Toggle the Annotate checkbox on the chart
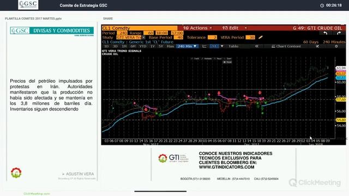The image size is (349, 196). [207, 59]
